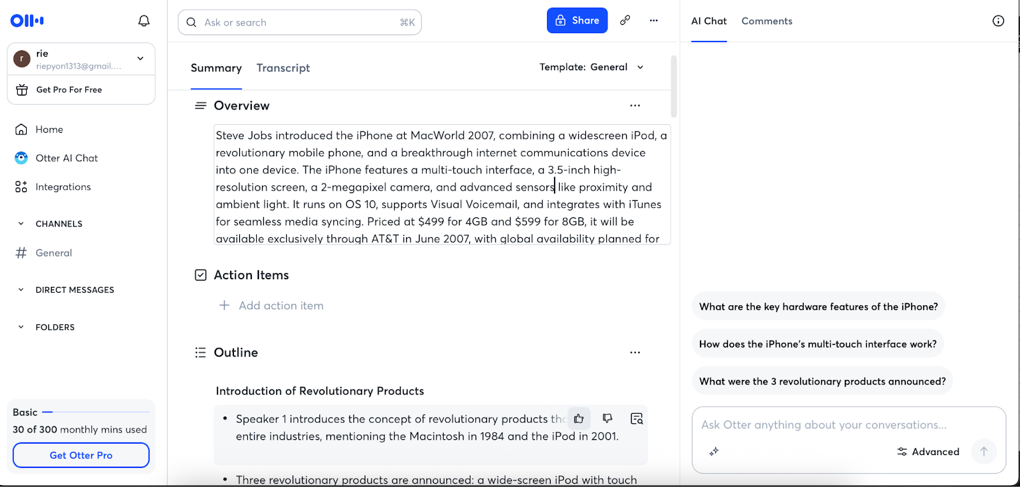Go to Home in the sidebar
Image resolution: width=1020 pixels, height=487 pixels.
49,129
